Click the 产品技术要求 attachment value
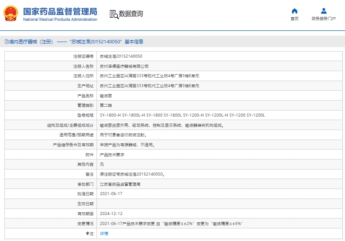 [112, 155]
